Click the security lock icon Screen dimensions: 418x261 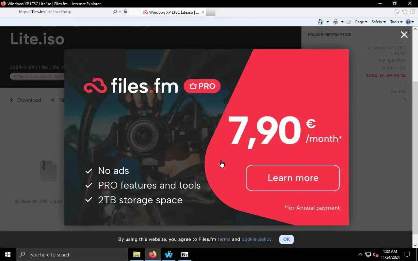tap(125, 12)
